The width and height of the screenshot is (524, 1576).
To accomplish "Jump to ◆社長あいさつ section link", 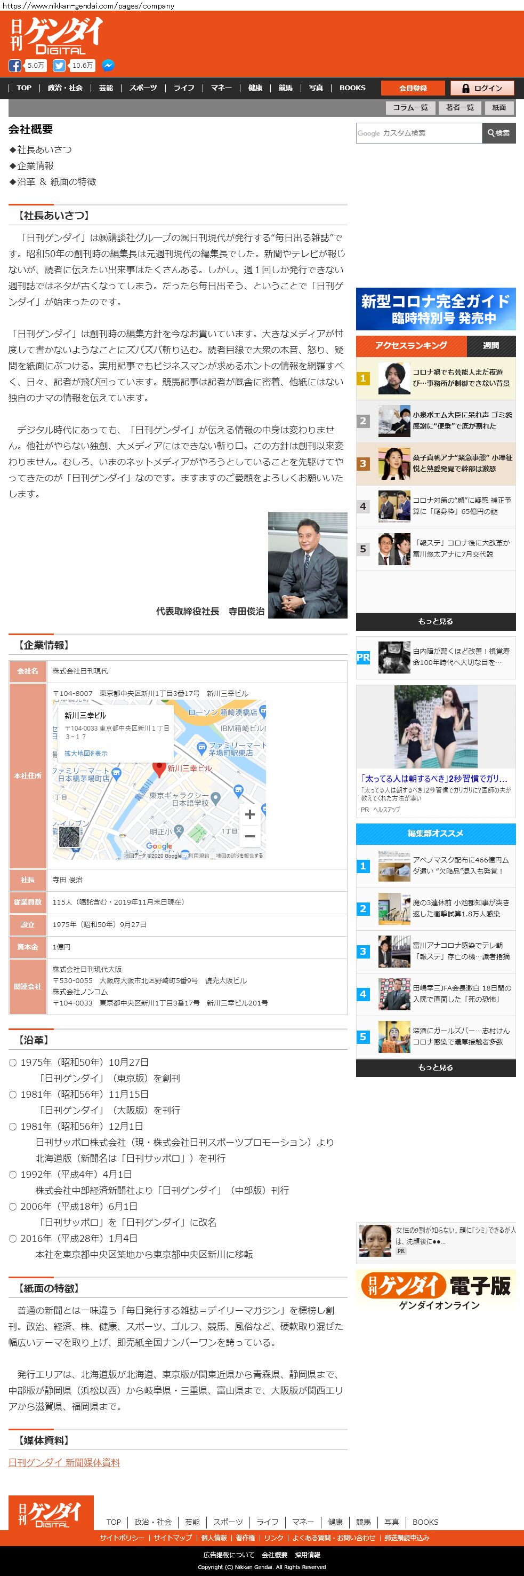I will coord(41,149).
